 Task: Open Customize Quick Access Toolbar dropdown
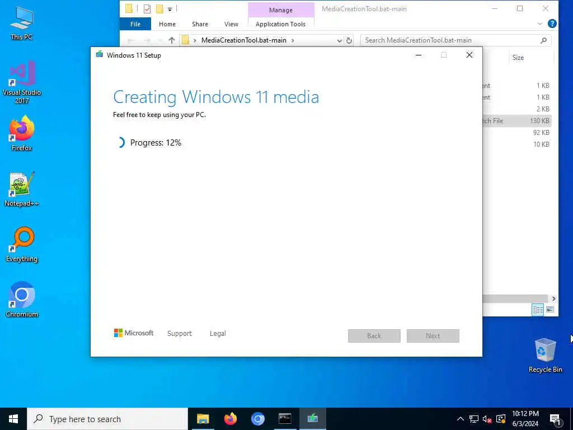[x=170, y=9]
